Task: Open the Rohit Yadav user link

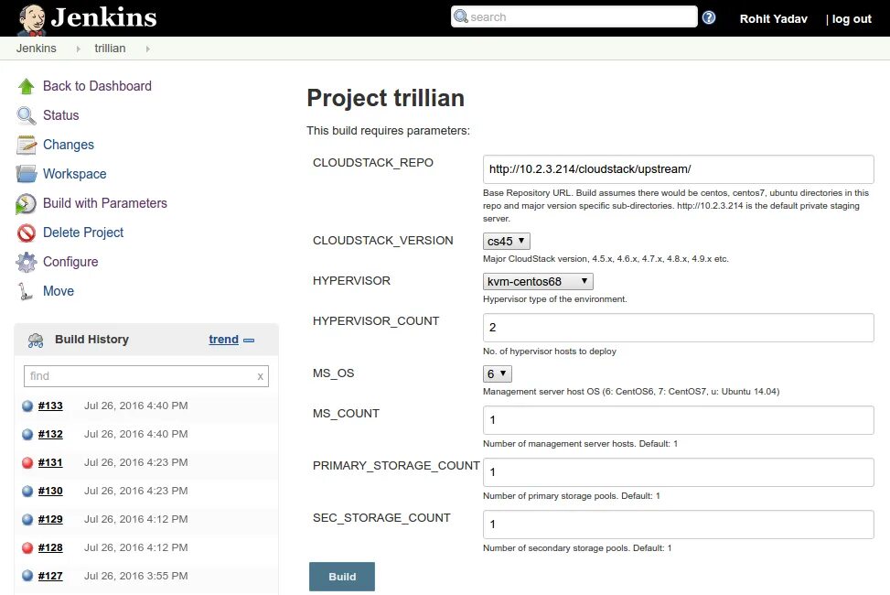Action: 773,18
